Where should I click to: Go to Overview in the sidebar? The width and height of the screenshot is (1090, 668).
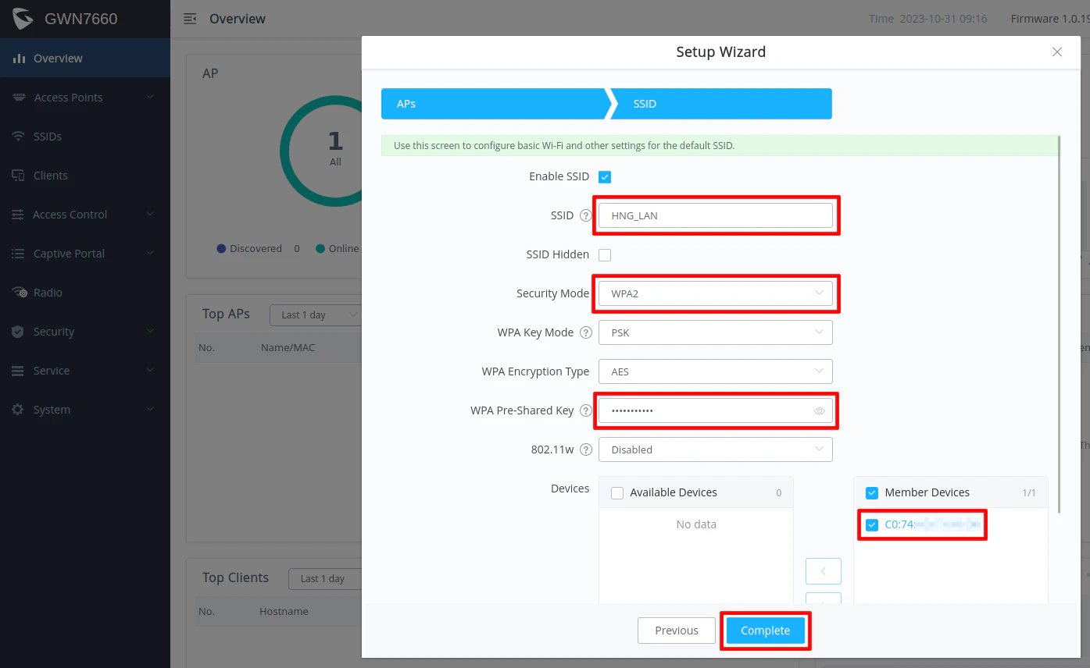coord(85,59)
